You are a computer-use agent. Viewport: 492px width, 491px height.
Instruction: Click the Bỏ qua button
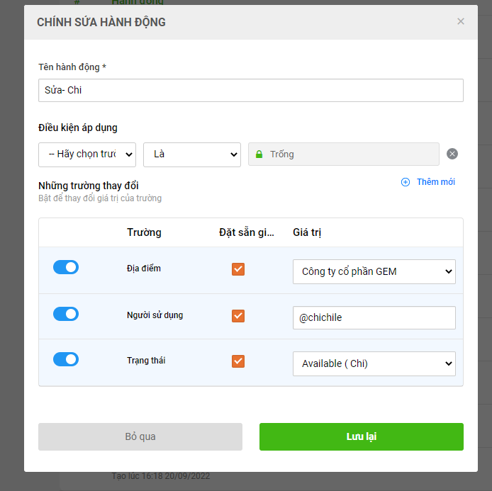tap(140, 436)
